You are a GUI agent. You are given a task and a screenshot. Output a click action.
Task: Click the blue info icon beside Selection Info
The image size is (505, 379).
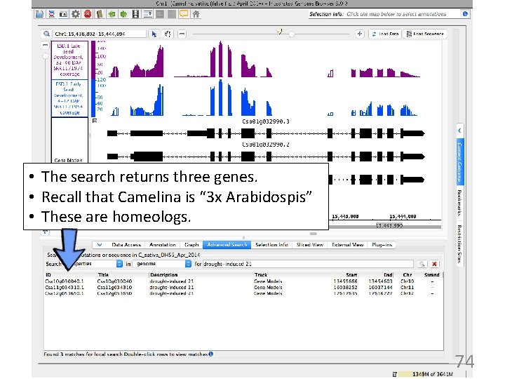tap(465, 14)
